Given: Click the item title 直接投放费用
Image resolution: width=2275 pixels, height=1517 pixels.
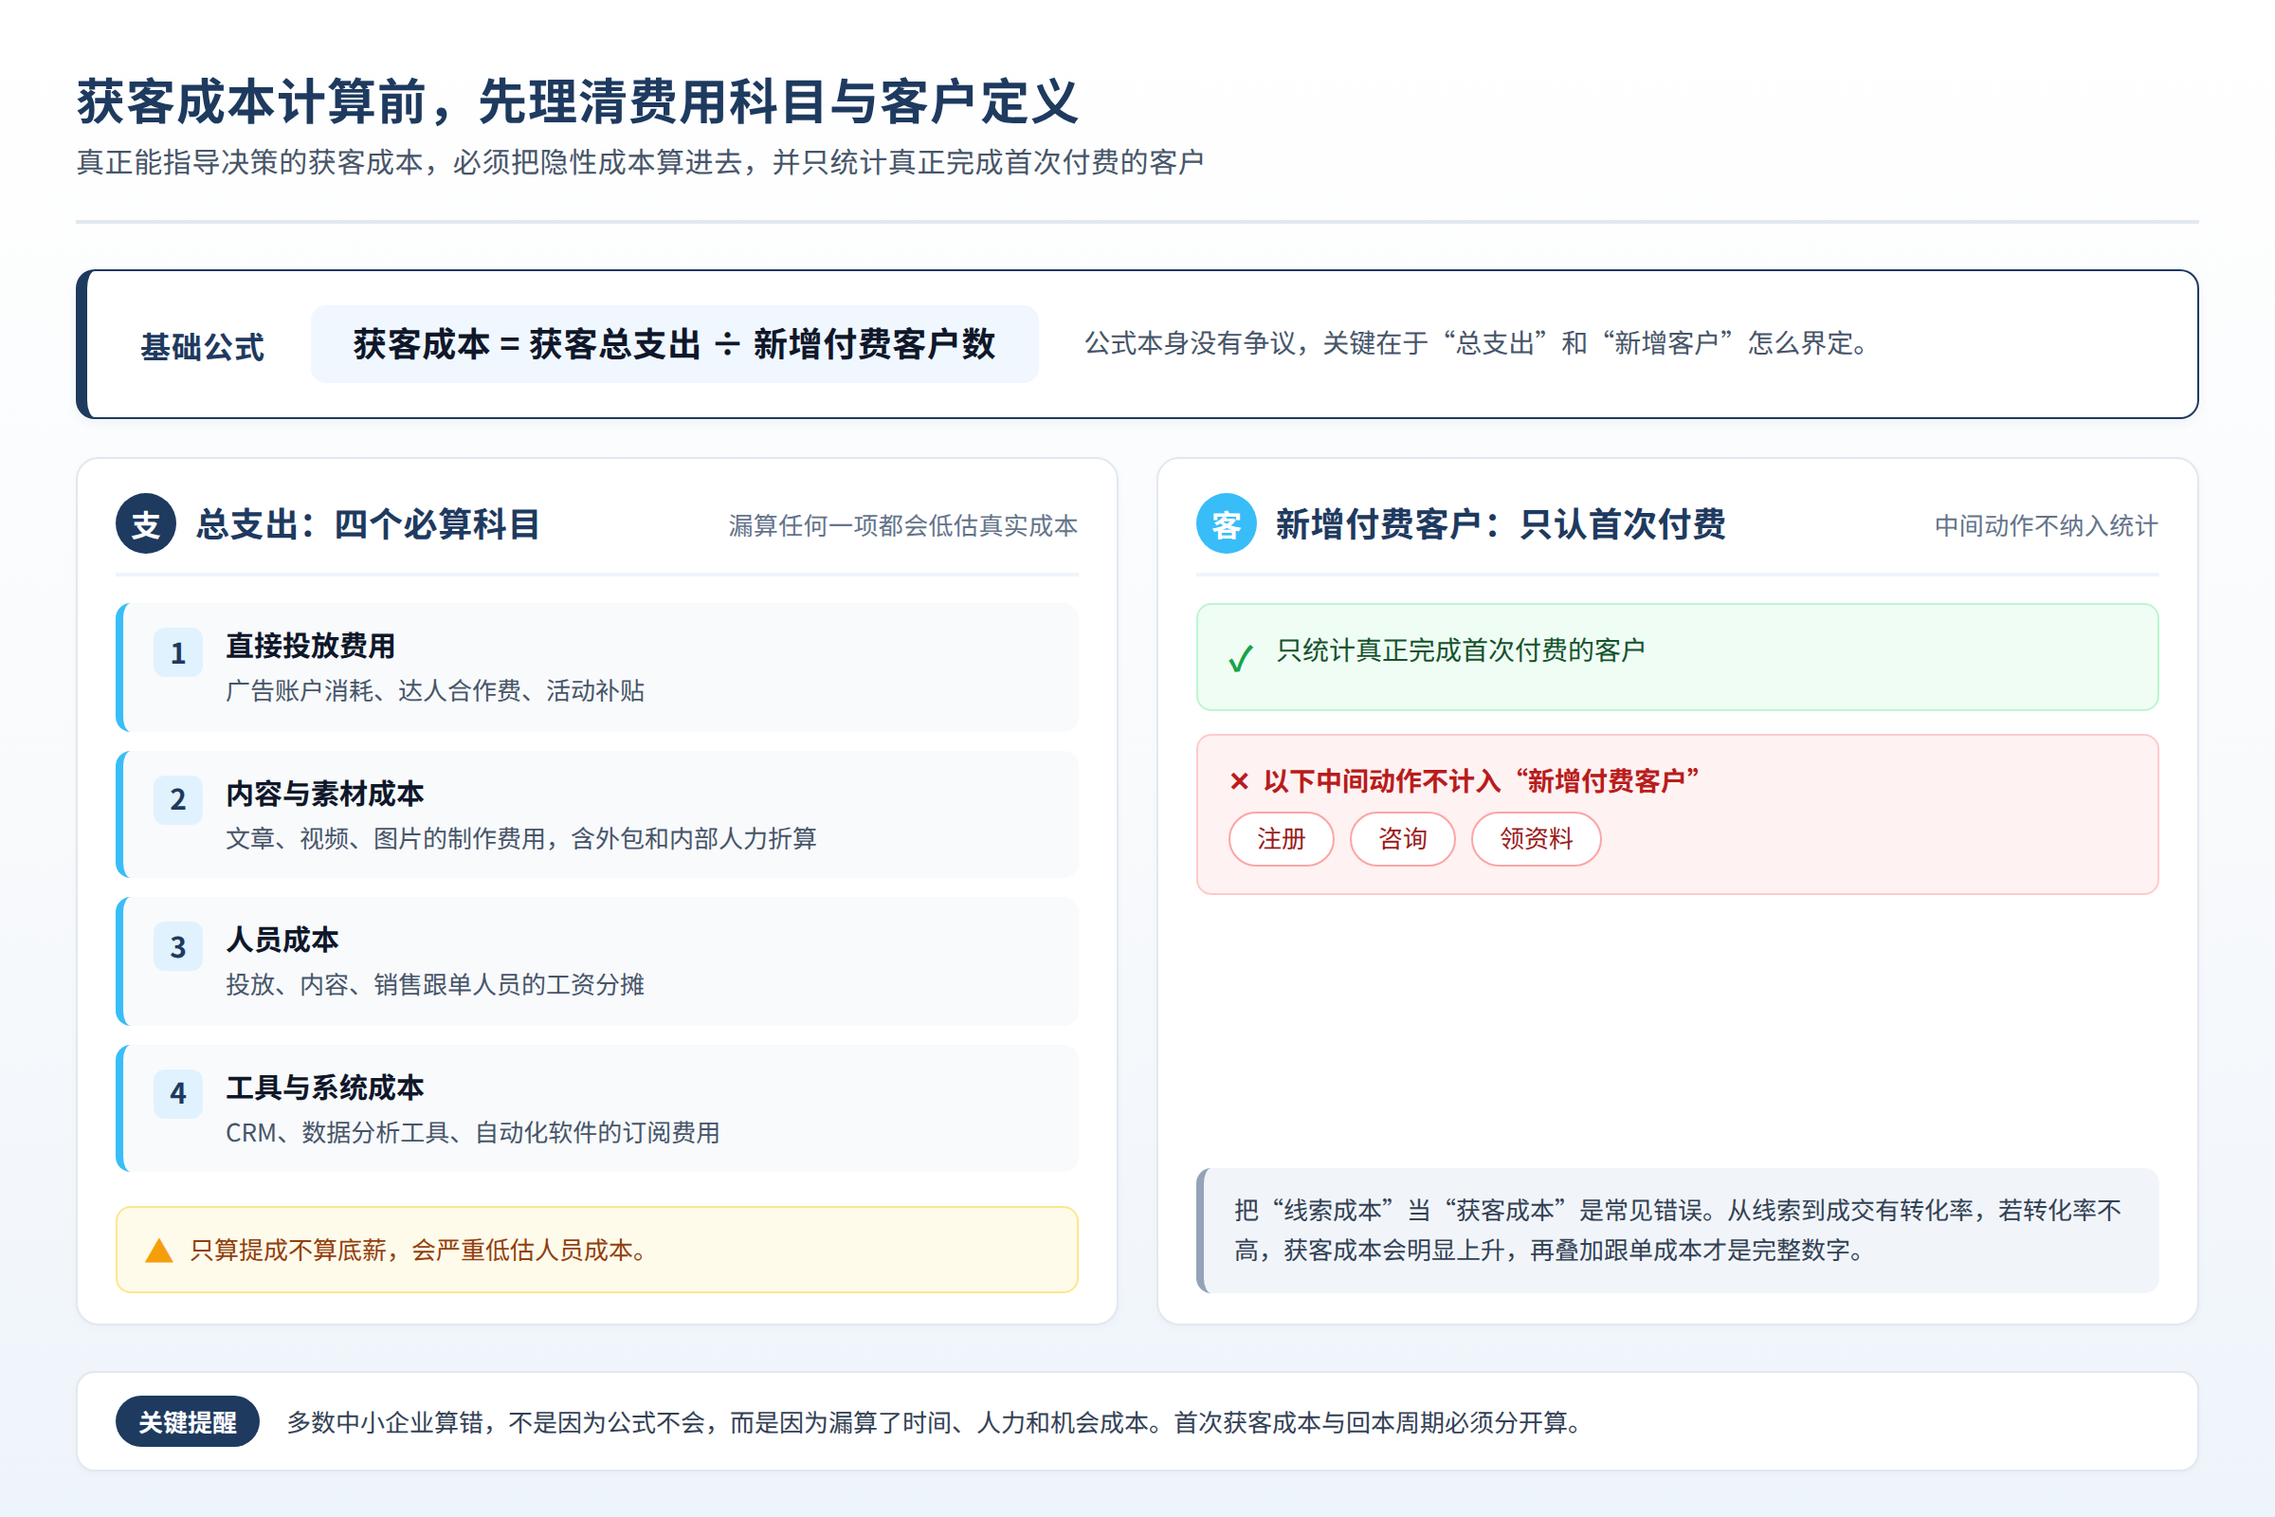Looking at the screenshot, I should click(311, 646).
